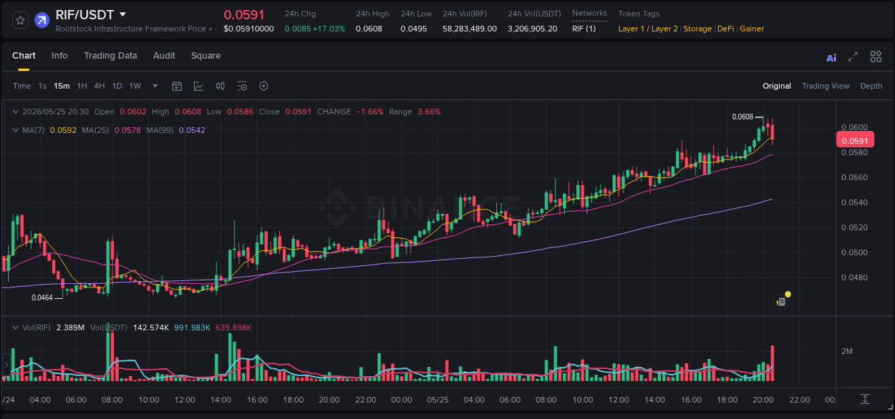Collapse the MA indicator row chevron
The height and width of the screenshot is (419, 895).
[x=16, y=130]
